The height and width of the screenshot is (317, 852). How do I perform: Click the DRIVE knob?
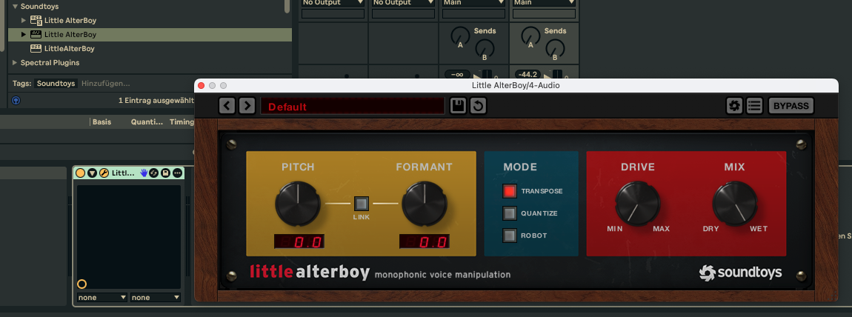[637, 204]
